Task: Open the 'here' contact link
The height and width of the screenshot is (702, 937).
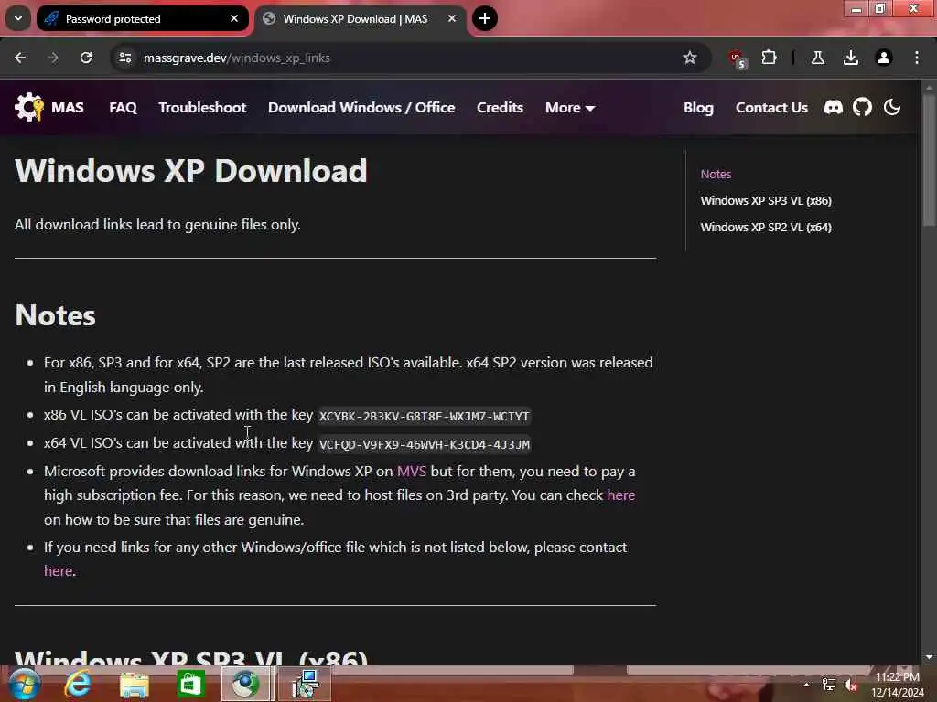Action: click(58, 570)
